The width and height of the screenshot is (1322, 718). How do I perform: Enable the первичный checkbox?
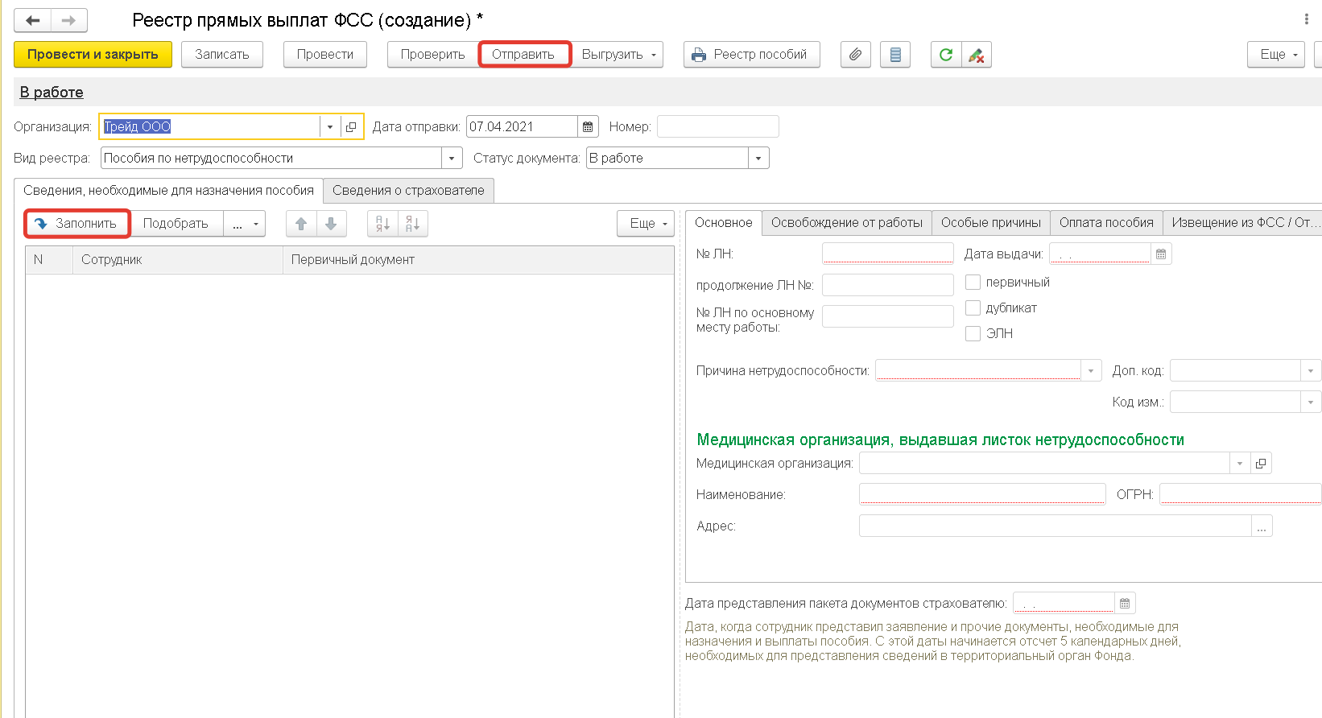(x=973, y=283)
